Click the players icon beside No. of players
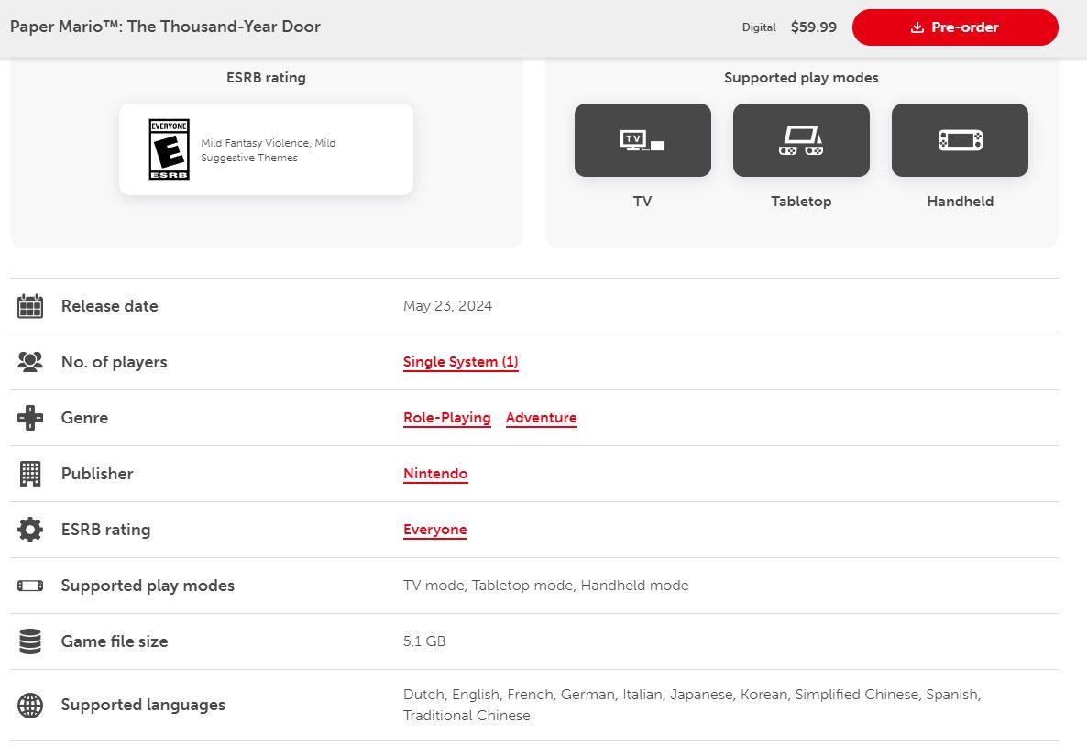Image resolution: width=1087 pixels, height=756 pixels. click(30, 362)
